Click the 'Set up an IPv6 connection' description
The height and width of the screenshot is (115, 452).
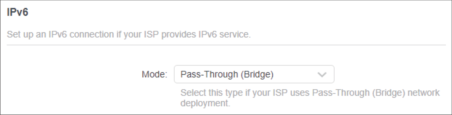128,34
